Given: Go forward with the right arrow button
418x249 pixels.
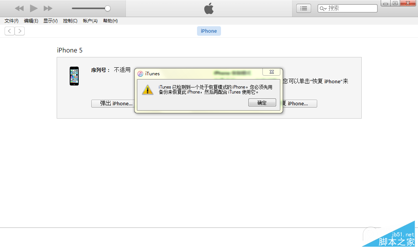Looking at the screenshot, I should (x=20, y=31).
